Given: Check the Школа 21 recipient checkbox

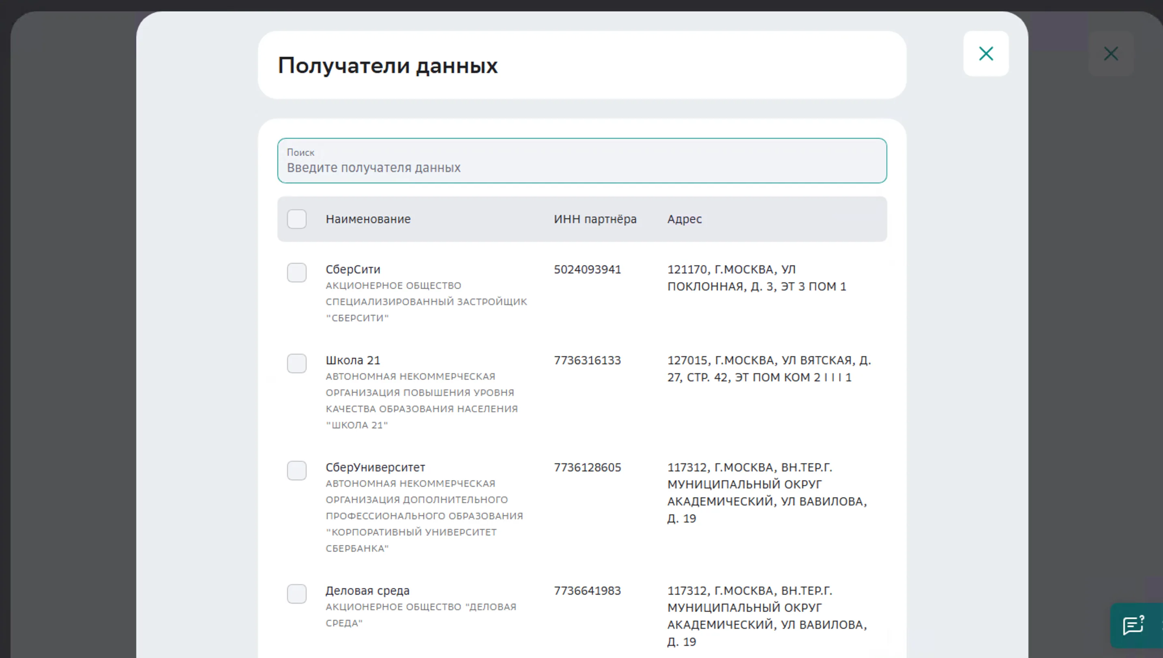Looking at the screenshot, I should (x=297, y=363).
